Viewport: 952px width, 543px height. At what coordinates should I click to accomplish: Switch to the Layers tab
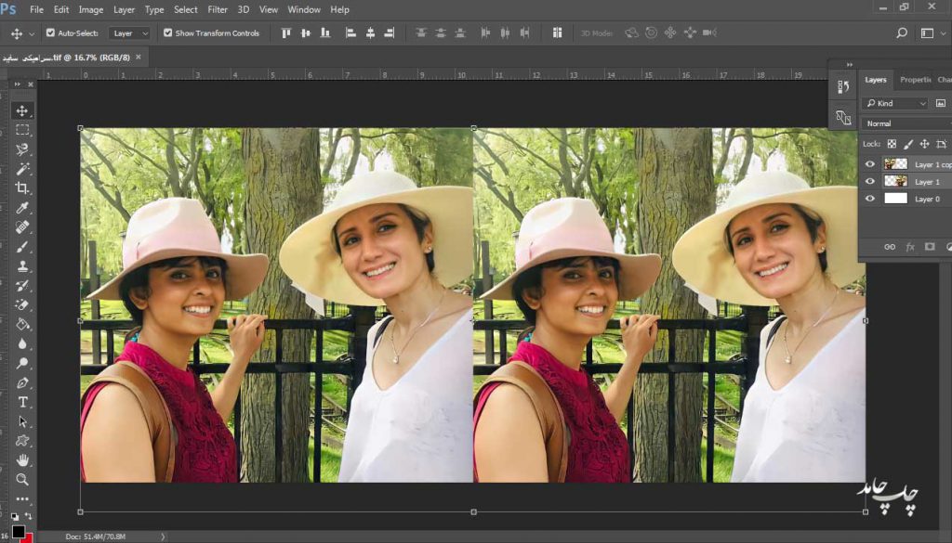[876, 80]
